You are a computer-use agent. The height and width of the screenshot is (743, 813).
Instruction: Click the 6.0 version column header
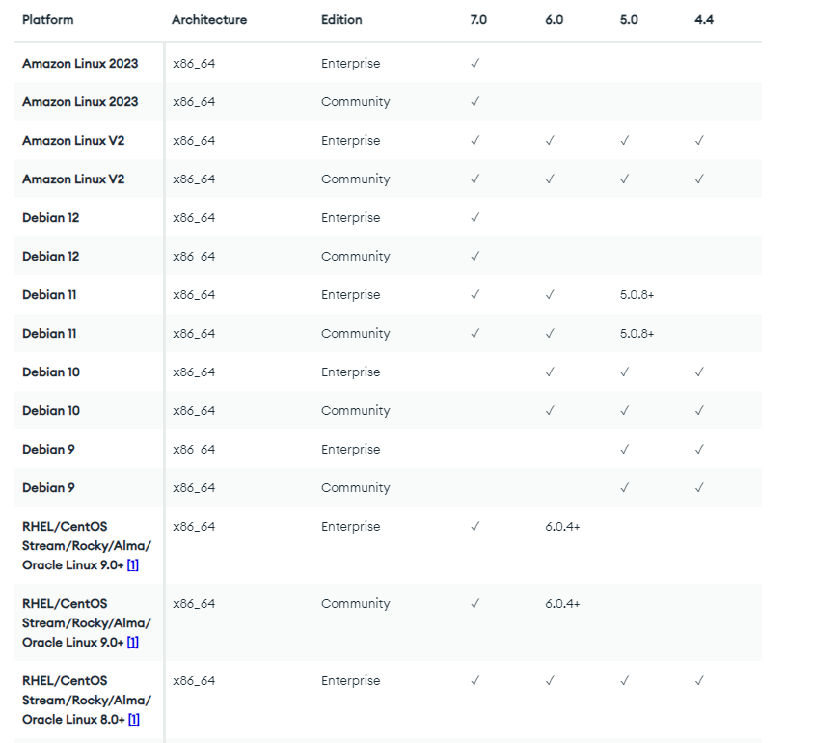coord(554,20)
